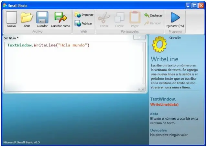Run the program with Ejecutar (F5)

175,20
